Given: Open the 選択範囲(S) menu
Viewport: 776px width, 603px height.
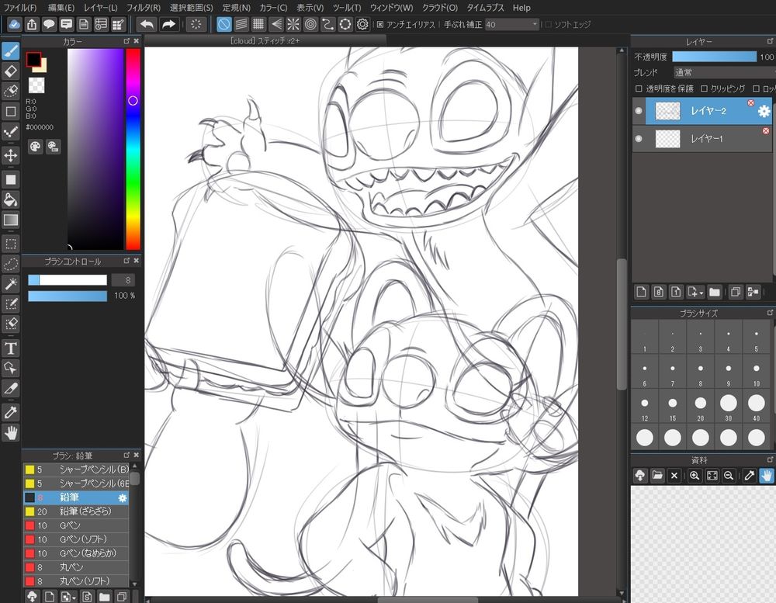Looking at the screenshot, I should 192,8.
